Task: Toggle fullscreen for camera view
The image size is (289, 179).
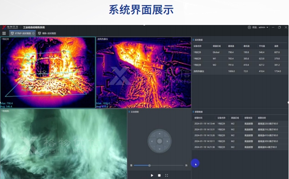Action: [167, 175]
